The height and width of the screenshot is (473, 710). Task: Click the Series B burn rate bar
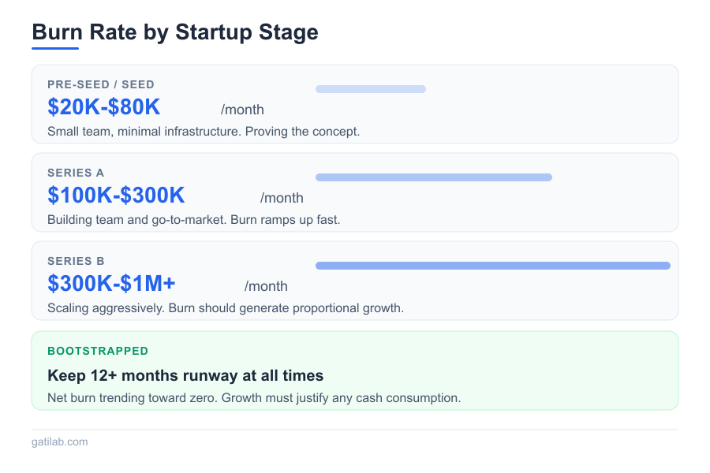(492, 266)
